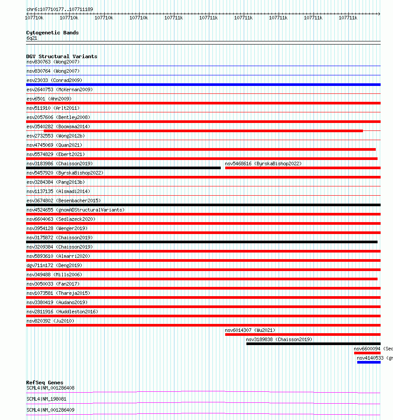Open the nsv3175872 (Chaisson2019) variant
The image size is (393, 420).
60,238
